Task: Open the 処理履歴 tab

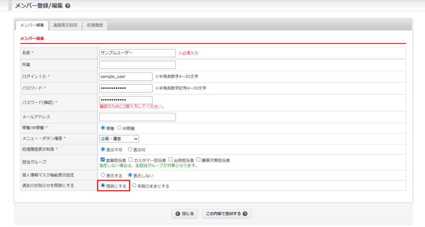Action: 95,25
